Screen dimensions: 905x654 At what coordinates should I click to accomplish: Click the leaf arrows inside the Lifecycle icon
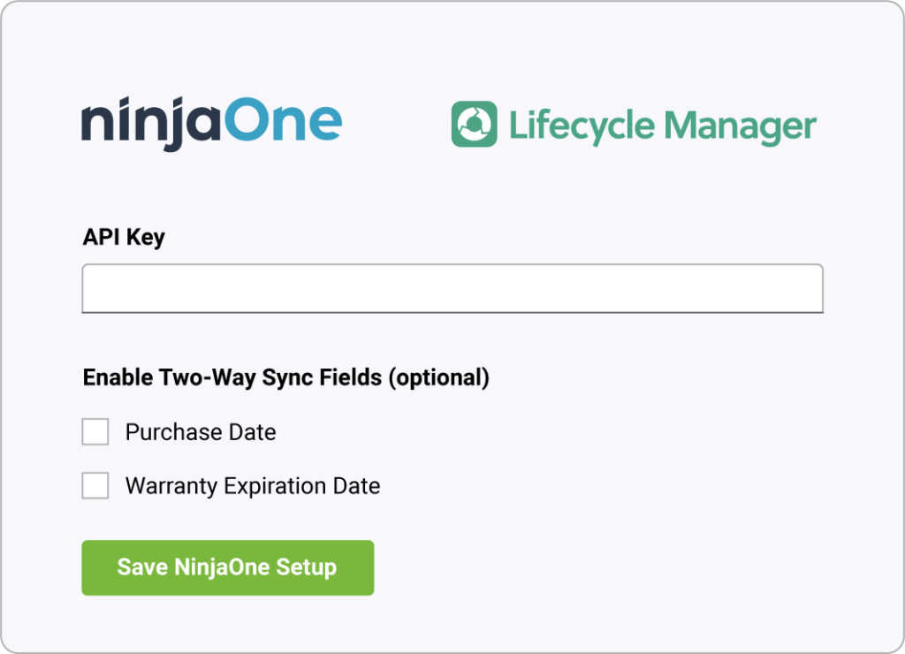475,125
